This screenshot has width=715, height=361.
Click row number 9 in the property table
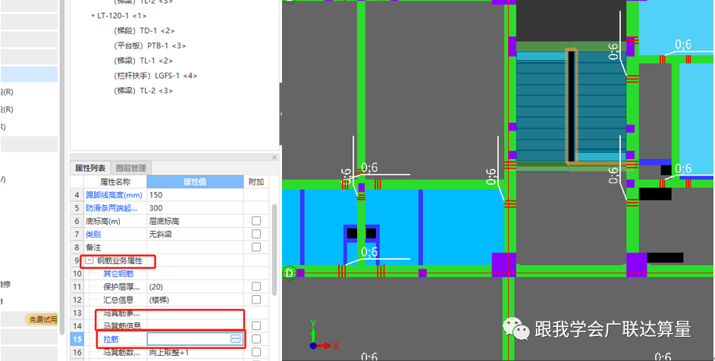click(77, 261)
